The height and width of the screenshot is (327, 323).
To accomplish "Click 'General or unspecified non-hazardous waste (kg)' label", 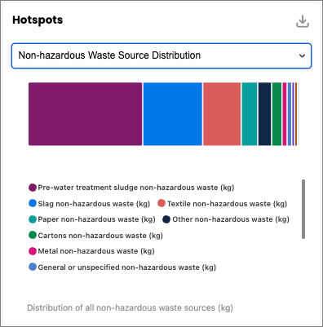I will [127, 267].
